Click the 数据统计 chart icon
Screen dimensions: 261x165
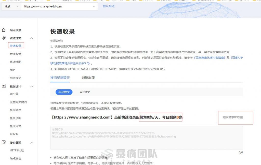4,86
